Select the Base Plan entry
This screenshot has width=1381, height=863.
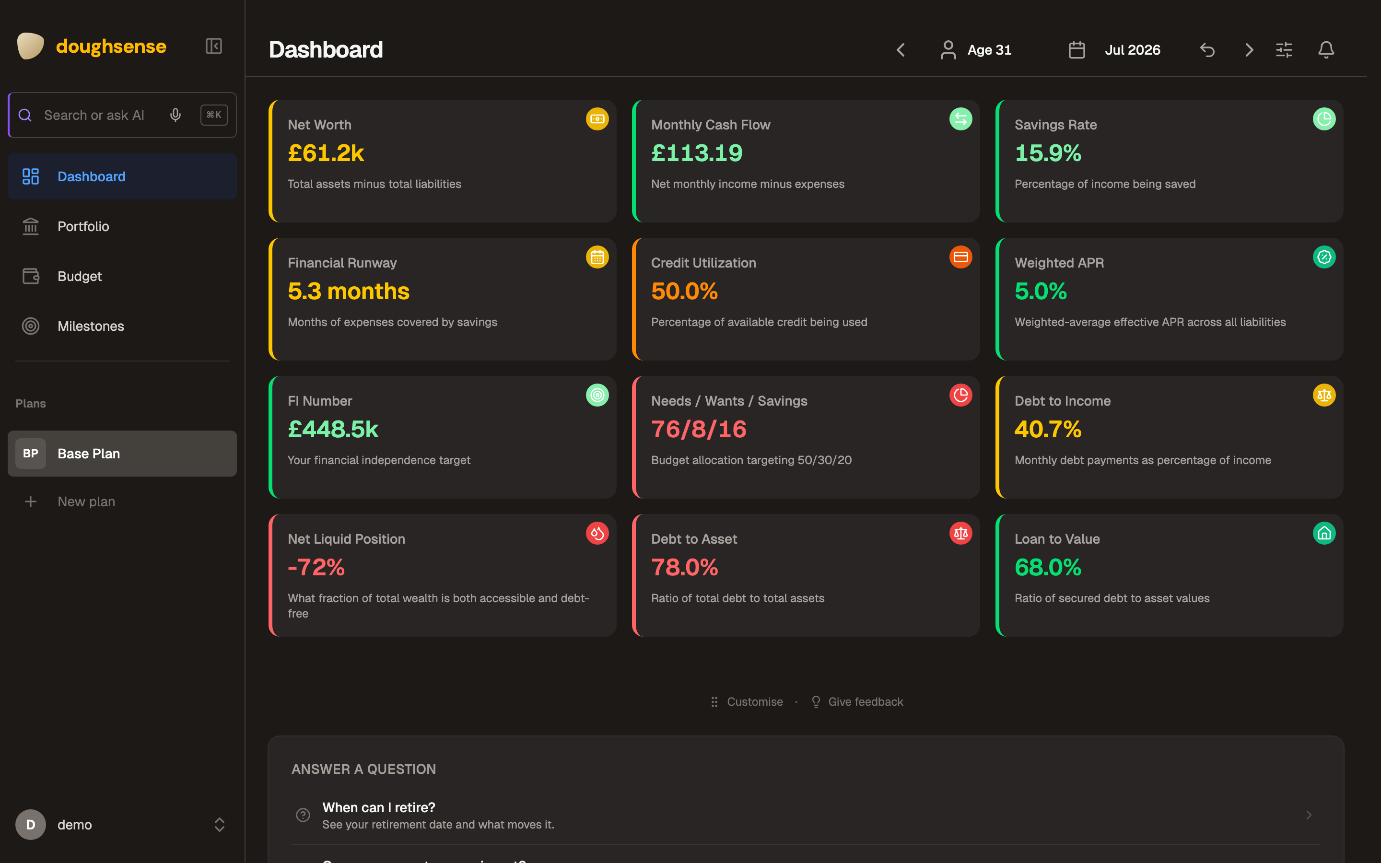tap(122, 454)
